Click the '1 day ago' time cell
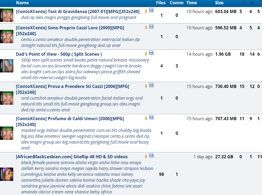Screen dimensions: 262x195 (203, 157)
